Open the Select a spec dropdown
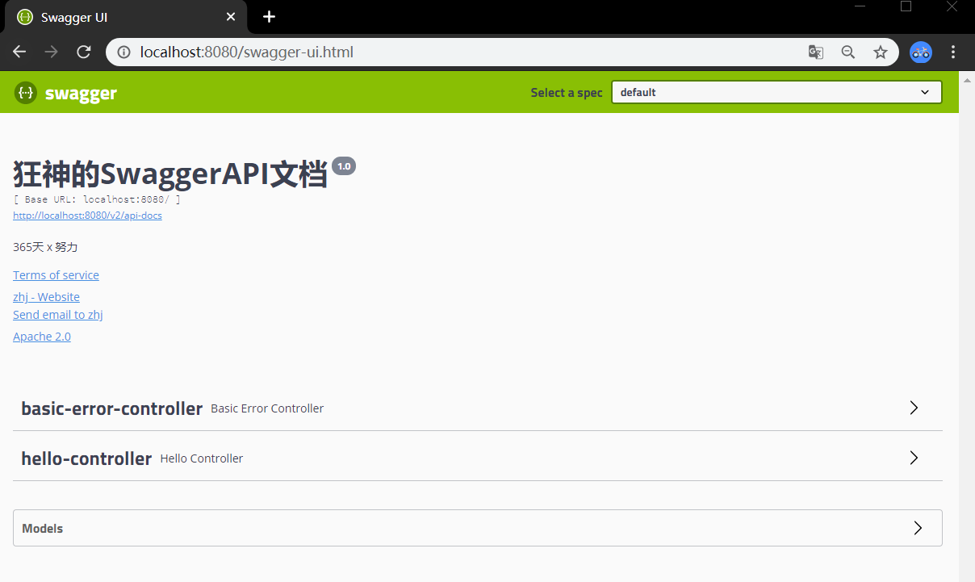Image resolution: width=975 pixels, height=582 pixels. [x=776, y=92]
